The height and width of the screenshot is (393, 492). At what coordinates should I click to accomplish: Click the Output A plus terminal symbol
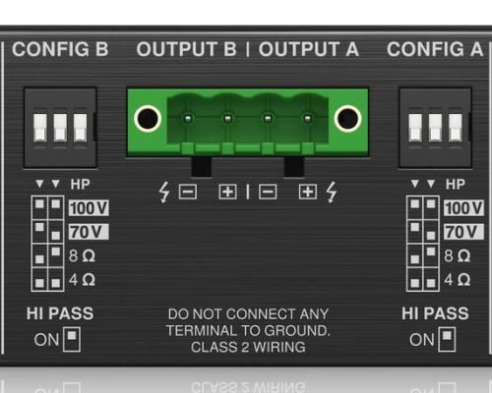pyautogui.click(x=308, y=192)
